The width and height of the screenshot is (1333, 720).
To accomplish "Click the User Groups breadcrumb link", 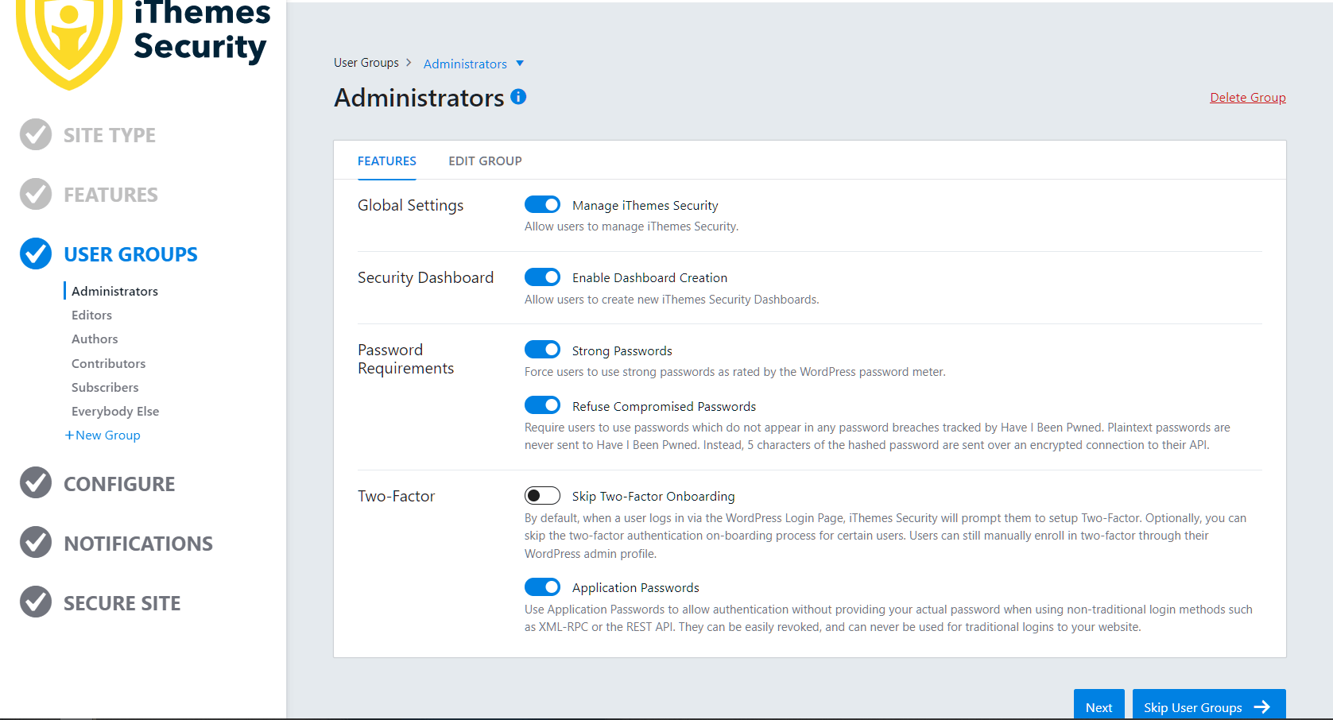I will pyautogui.click(x=366, y=62).
